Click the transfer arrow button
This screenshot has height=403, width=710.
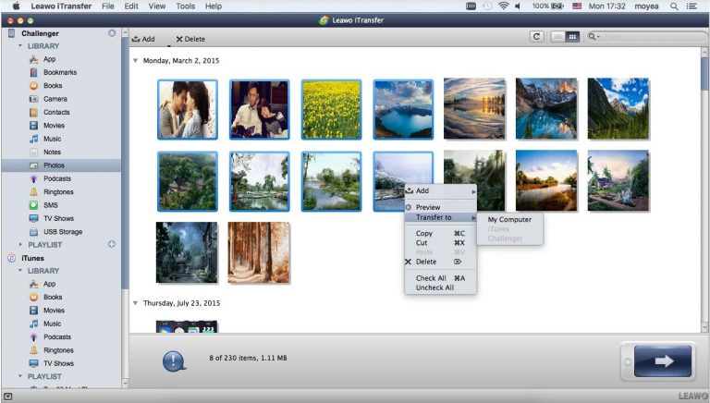(663, 360)
